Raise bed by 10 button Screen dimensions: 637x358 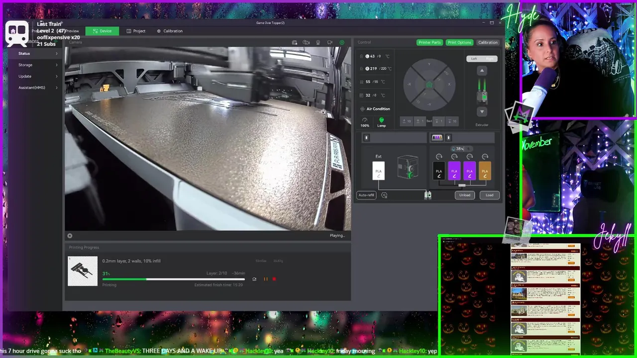pyautogui.click(x=407, y=121)
